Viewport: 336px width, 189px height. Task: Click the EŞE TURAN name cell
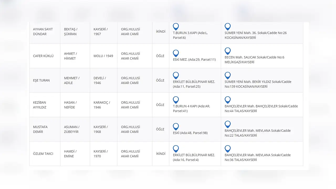coord(45,80)
